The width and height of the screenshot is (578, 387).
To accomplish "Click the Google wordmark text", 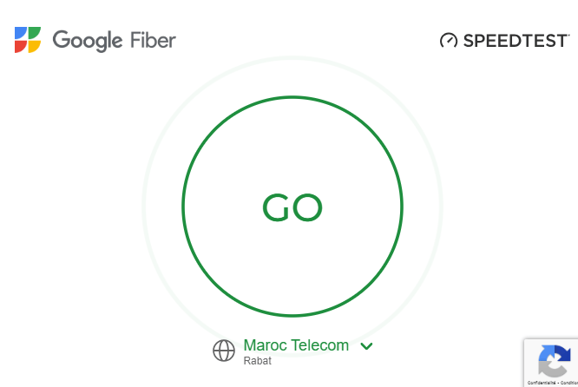I will click(87, 41).
